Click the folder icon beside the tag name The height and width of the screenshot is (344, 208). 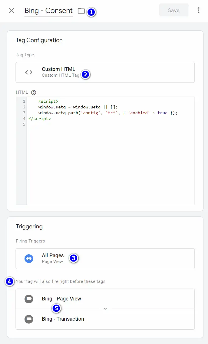[81, 11]
